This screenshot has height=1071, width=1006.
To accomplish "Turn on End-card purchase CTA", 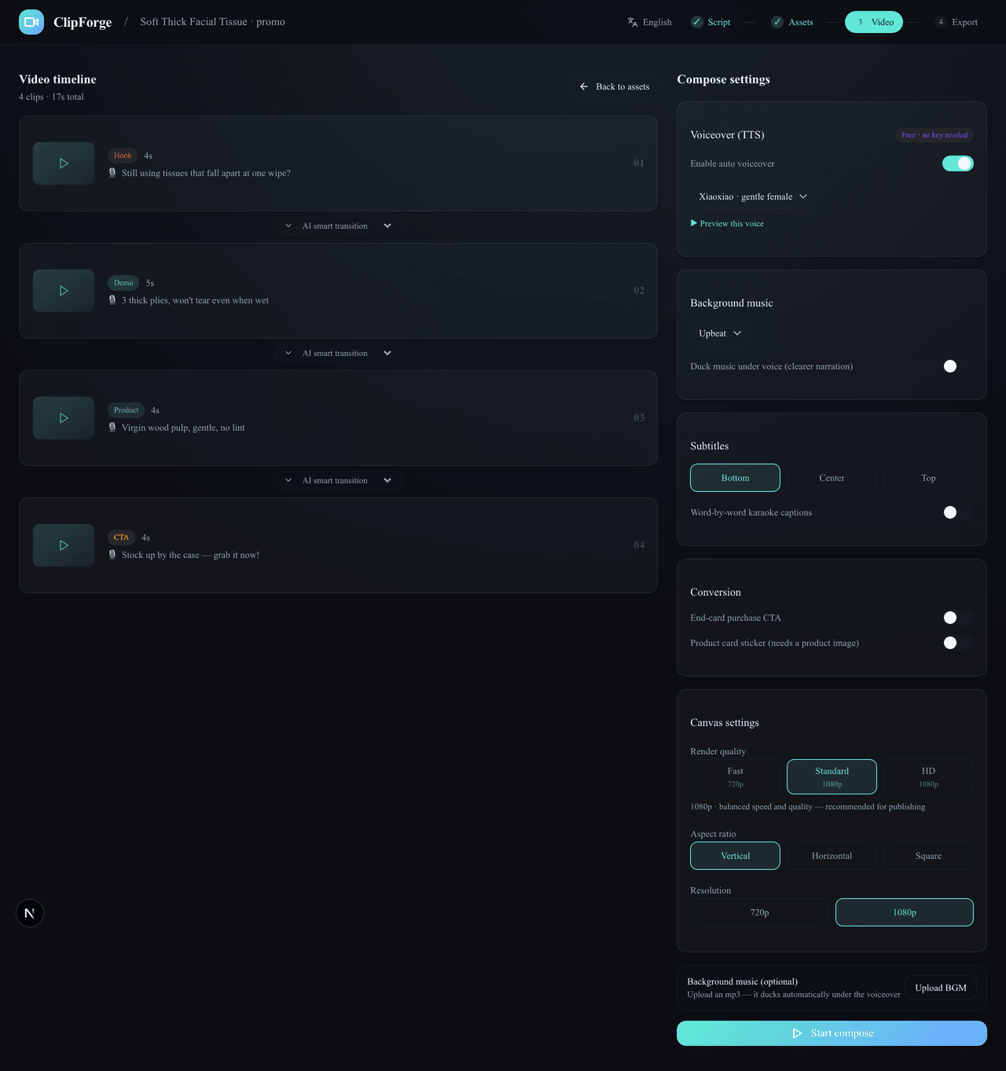I will point(958,618).
